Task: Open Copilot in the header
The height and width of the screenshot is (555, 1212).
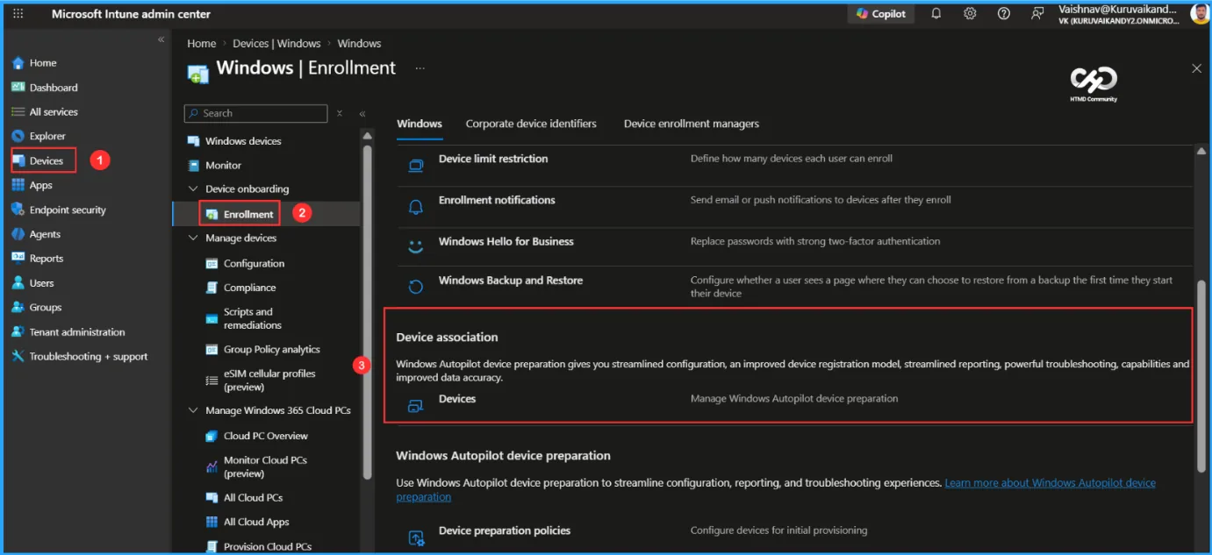Action: [881, 14]
